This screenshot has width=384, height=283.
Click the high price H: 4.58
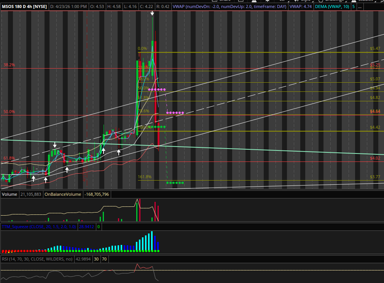[x=114, y=6]
